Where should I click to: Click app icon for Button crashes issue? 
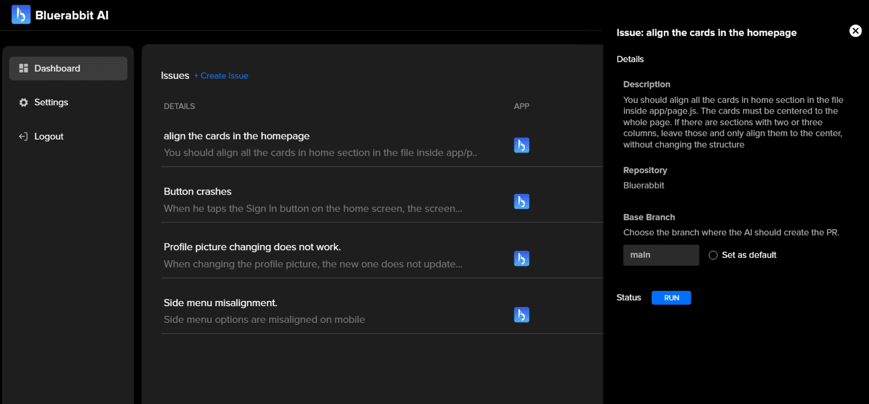click(521, 201)
